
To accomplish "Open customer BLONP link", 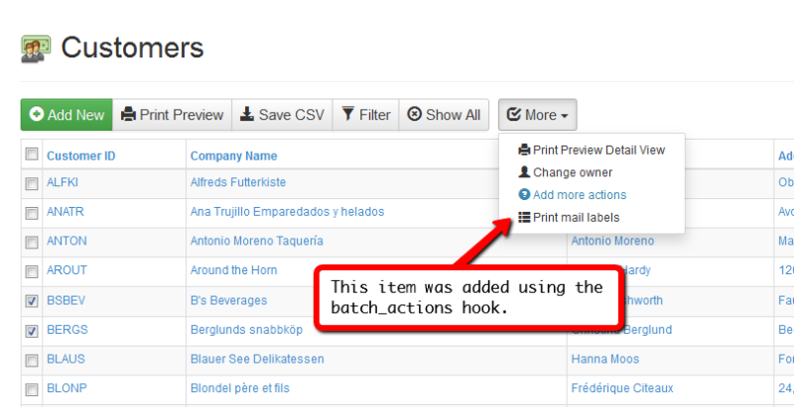I will (x=66, y=388).
